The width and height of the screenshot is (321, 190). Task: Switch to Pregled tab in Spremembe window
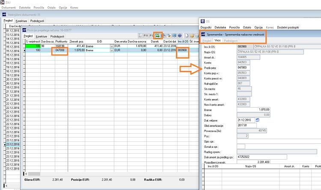(206, 40)
